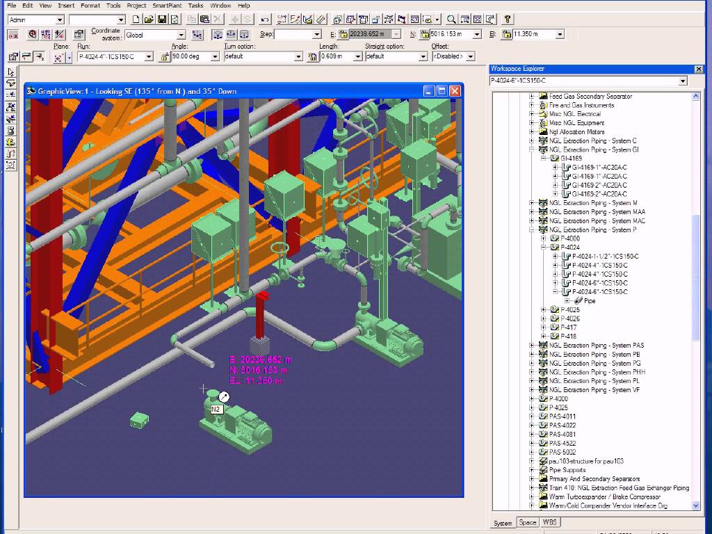Select the arrow selection tool in left toolbar
The width and height of the screenshot is (712, 534).
(11, 72)
